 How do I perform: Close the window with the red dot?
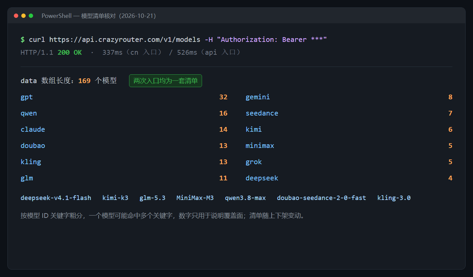coord(16,16)
